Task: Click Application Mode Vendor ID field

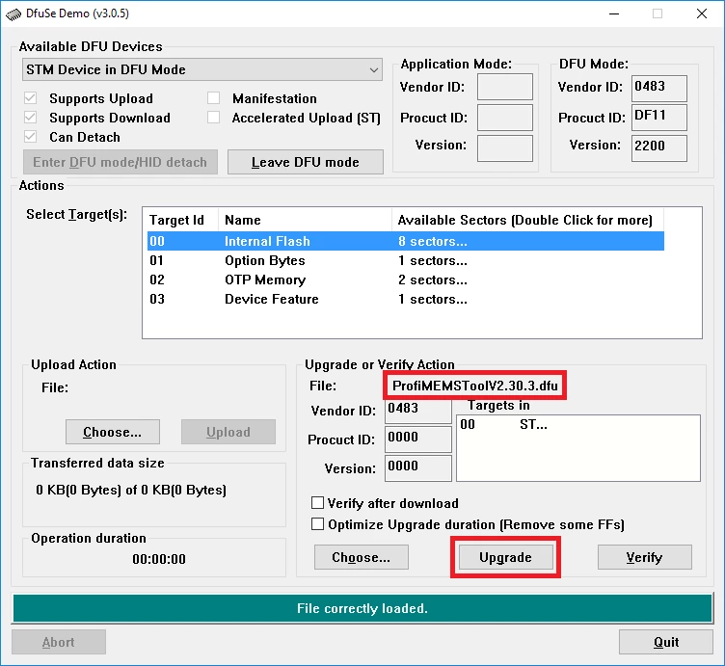Action: point(505,87)
